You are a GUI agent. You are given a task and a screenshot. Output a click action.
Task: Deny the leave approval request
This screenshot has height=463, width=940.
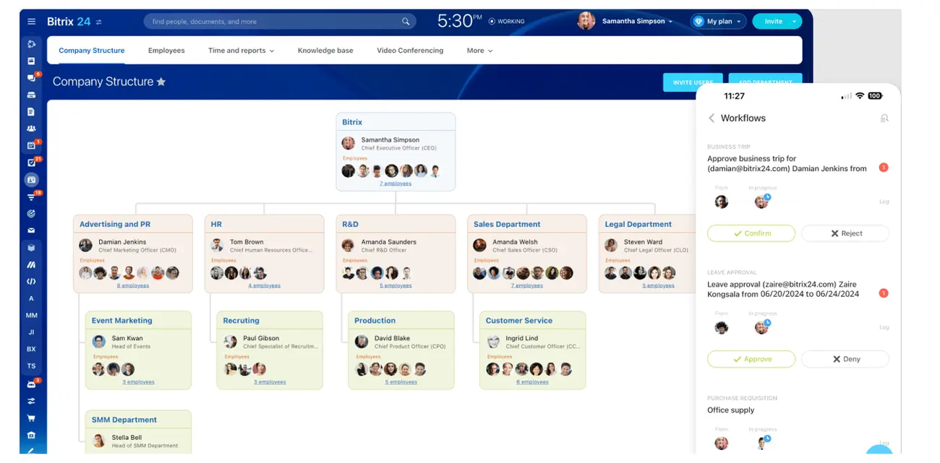coord(845,359)
